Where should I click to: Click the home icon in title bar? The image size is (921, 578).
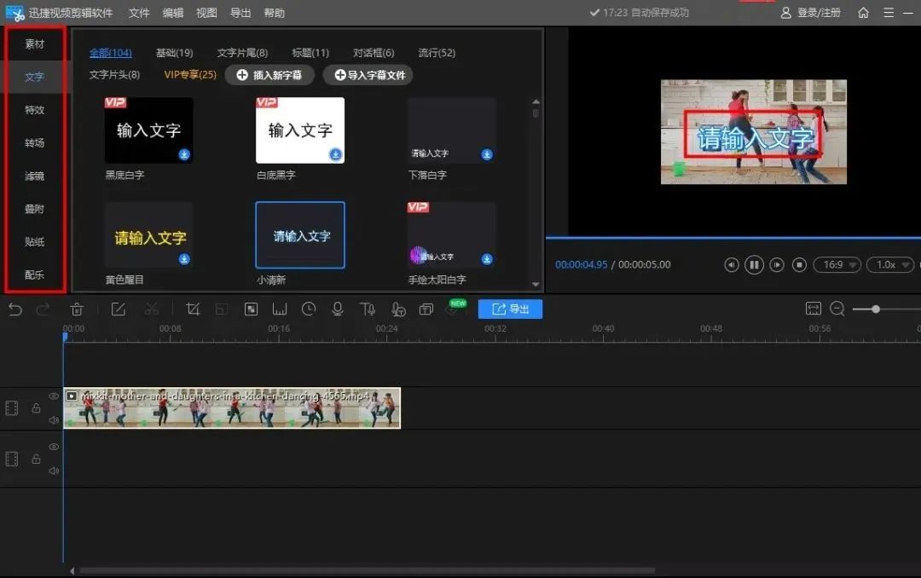point(863,13)
